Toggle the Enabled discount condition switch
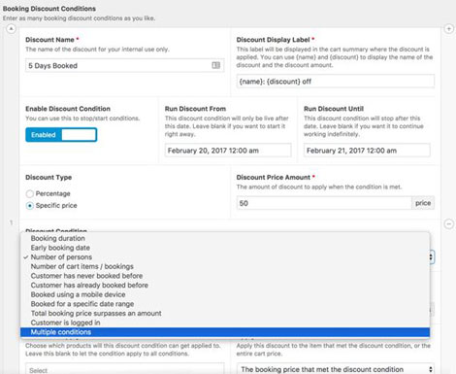The height and width of the screenshot is (374, 456). (x=61, y=135)
